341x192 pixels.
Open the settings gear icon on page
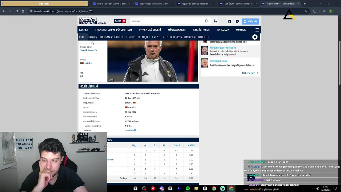point(255,37)
